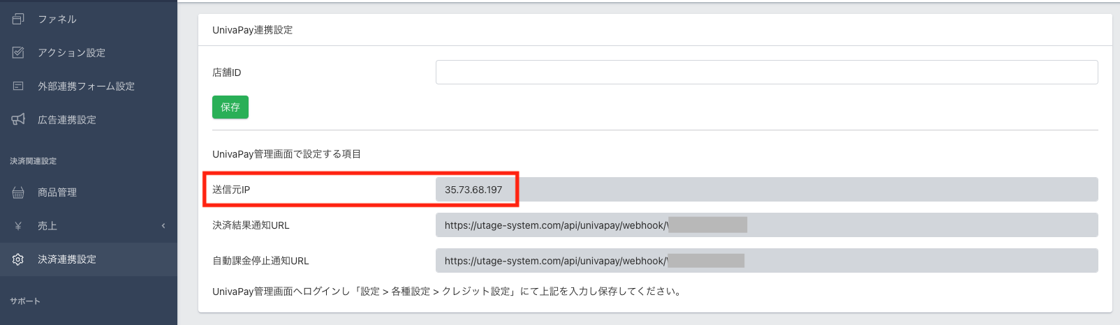The width and height of the screenshot is (1120, 325).
Task: Click the 決済連携設定 gear icon
Action: 18,259
